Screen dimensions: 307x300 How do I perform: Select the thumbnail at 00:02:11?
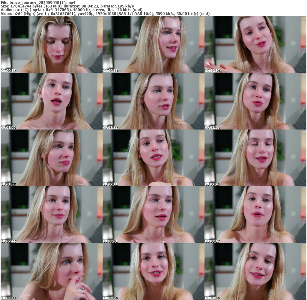153,158
